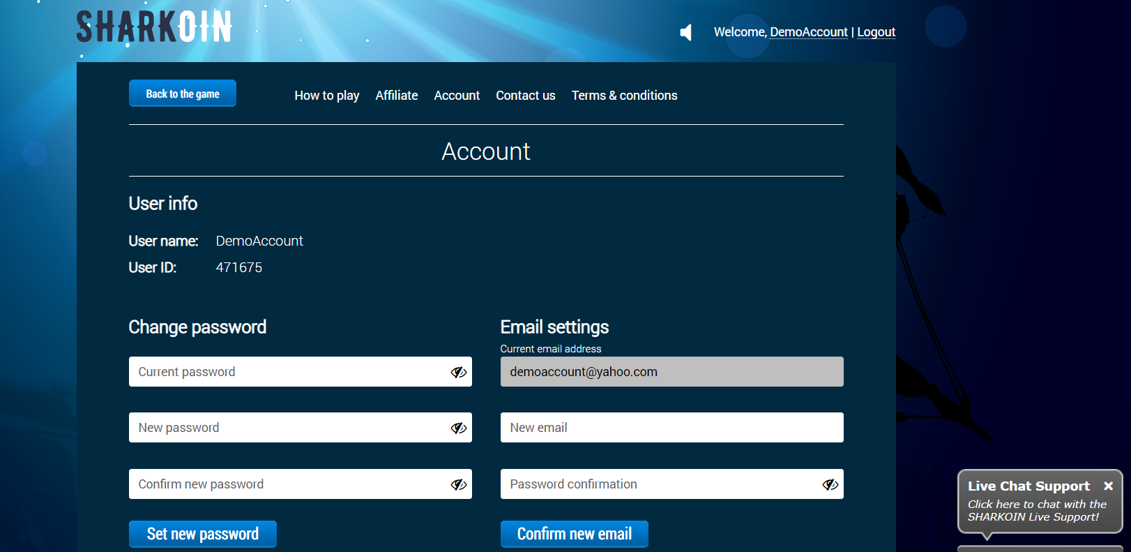Viewport: 1131px width, 552px height.
Task: Click Back to the game button
Action: click(x=183, y=94)
